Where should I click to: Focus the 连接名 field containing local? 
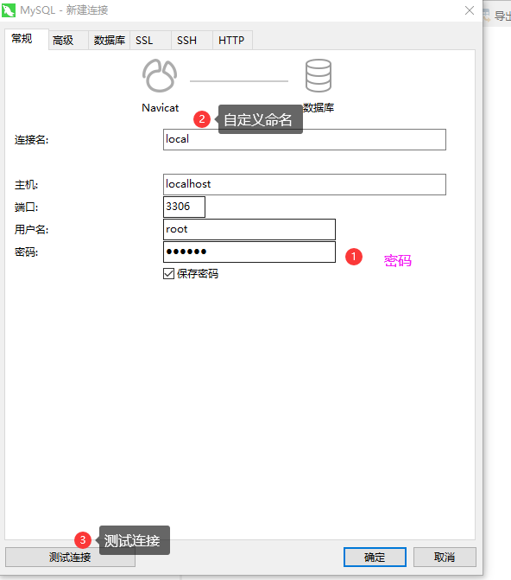[305, 139]
